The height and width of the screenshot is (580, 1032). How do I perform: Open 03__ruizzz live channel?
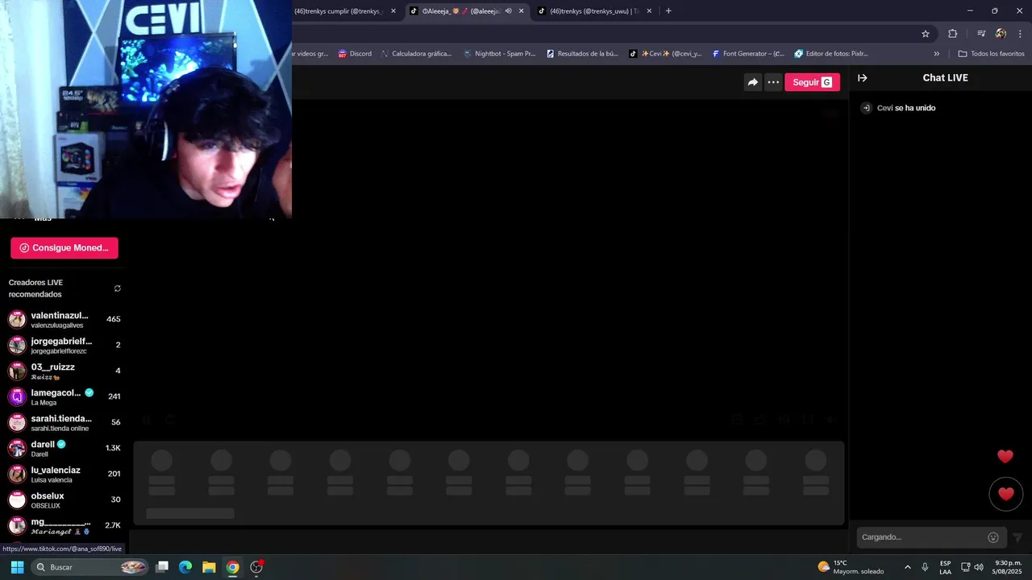(64, 371)
